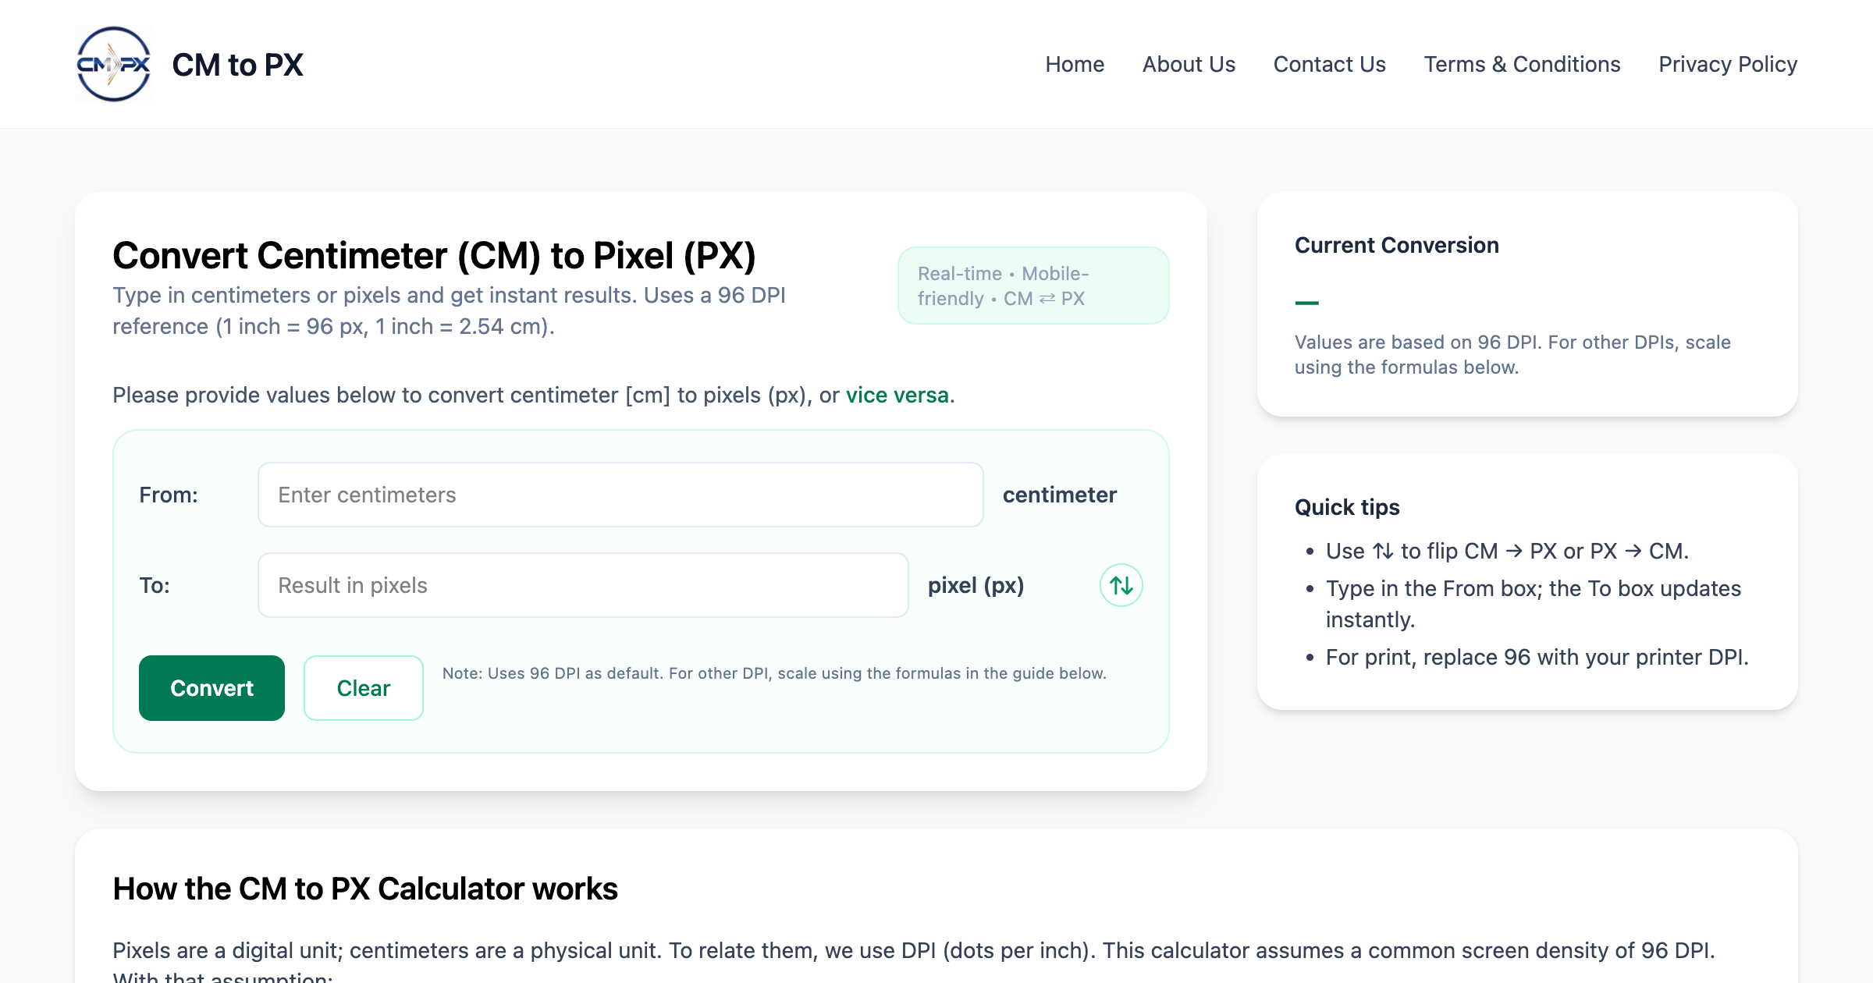
Task: Click the "Convert Centimeter (CM) to Pixel (PX)" heading
Action: coord(434,255)
